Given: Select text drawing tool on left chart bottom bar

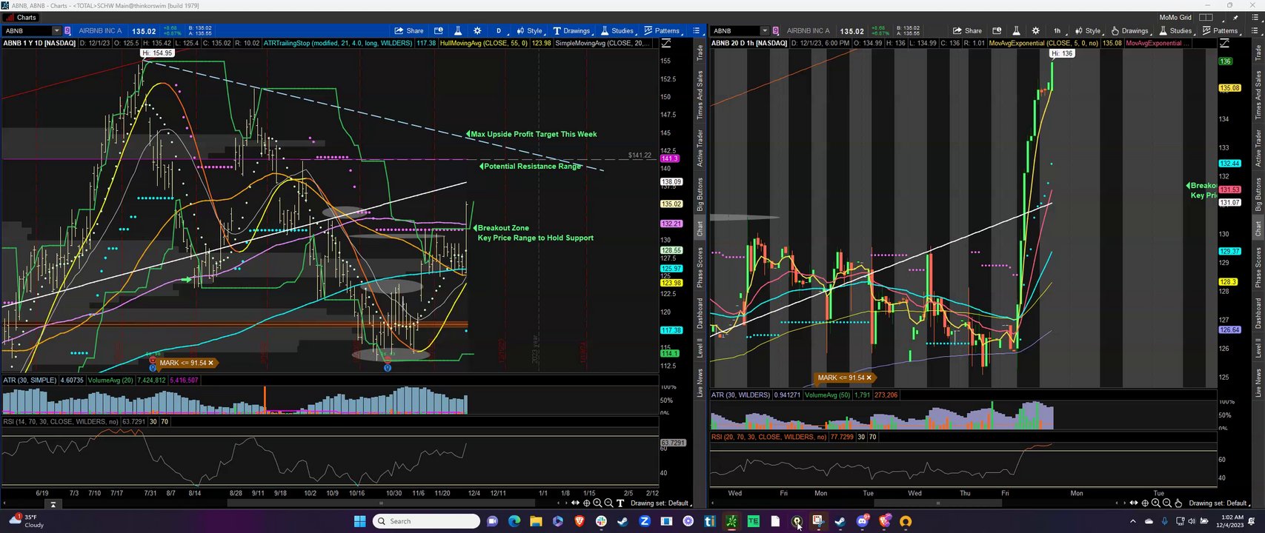Looking at the screenshot, I should tap(620, 503).
